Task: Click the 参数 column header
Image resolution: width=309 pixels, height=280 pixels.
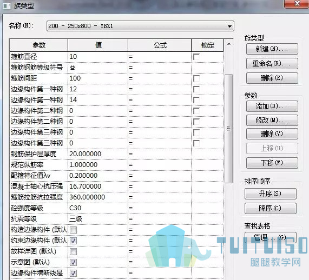Action: click(x=39, y=45)
